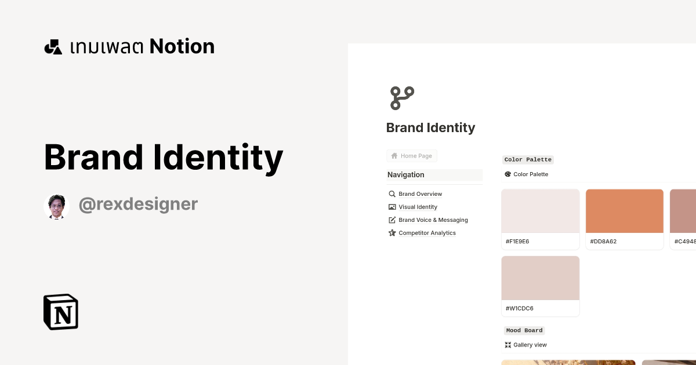
Task: Click the @rexdesigner profile avatar
Action: point(56,206)
